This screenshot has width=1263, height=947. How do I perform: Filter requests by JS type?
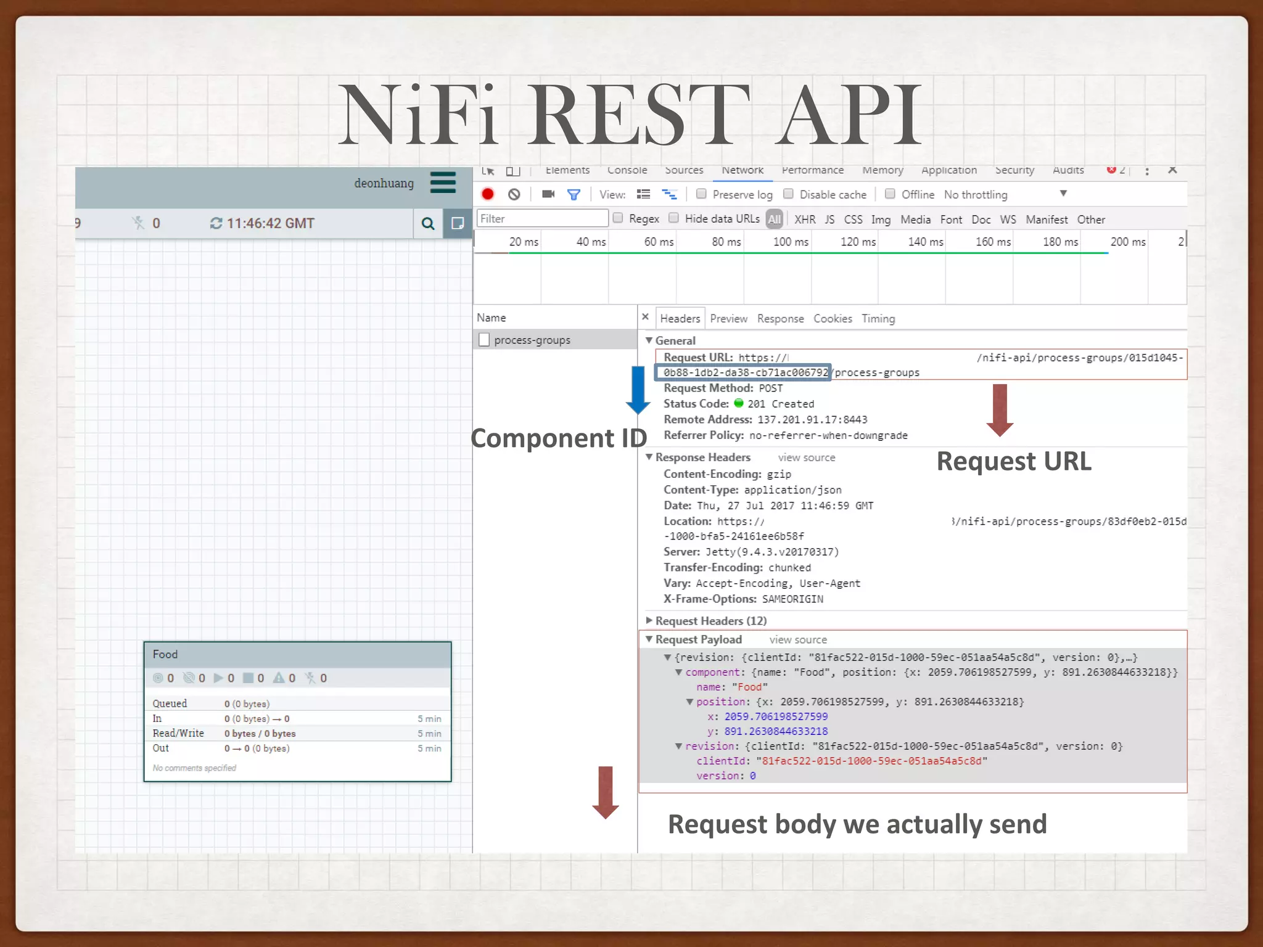pos(830,219)
